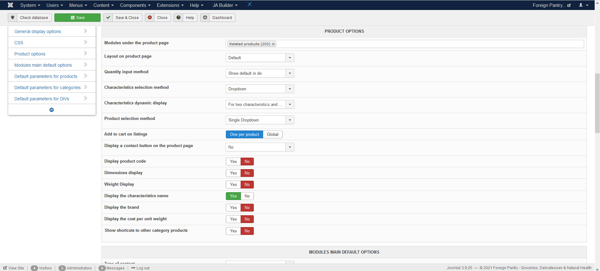
Task: Click the Save & Close button
Action: coord(123,17)
